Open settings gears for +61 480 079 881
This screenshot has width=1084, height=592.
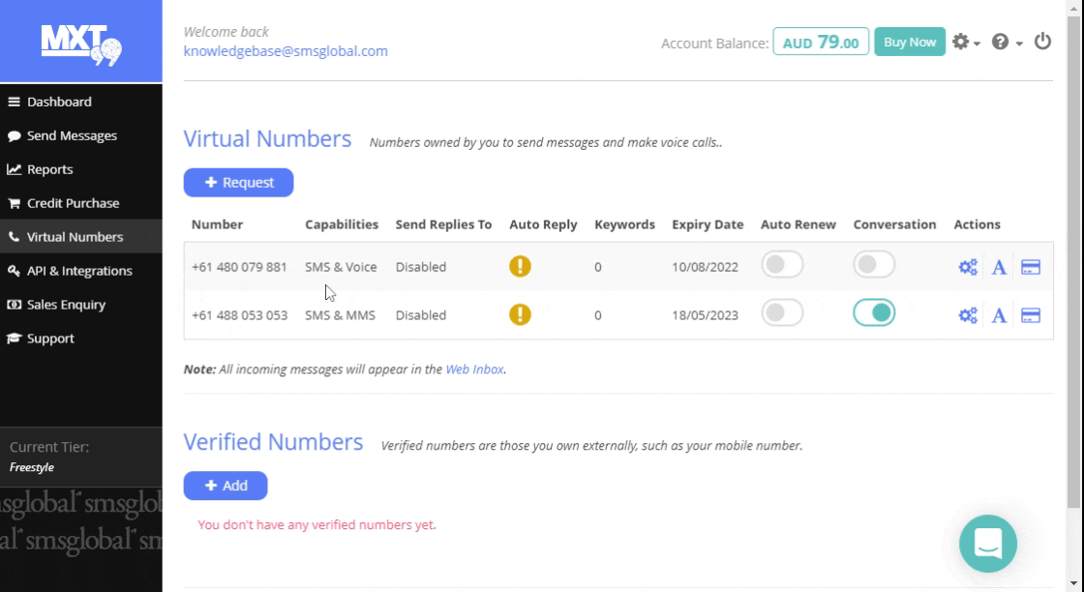coord(967,267)
